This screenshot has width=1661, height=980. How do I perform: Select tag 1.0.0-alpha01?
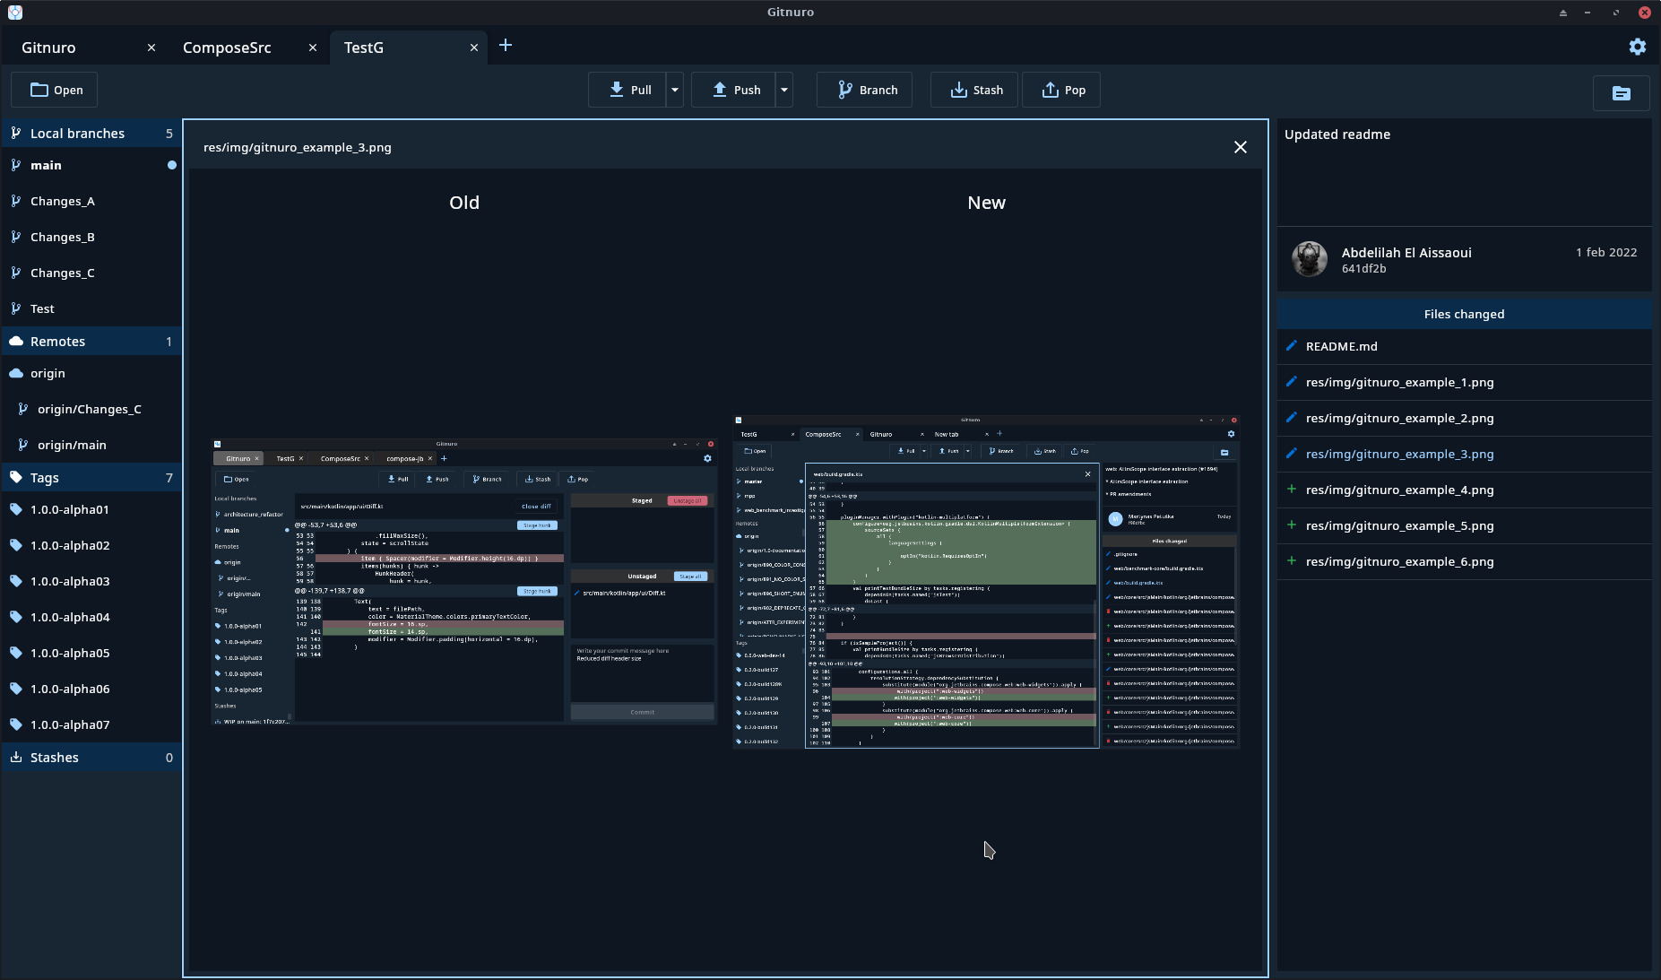click(91, 509)
